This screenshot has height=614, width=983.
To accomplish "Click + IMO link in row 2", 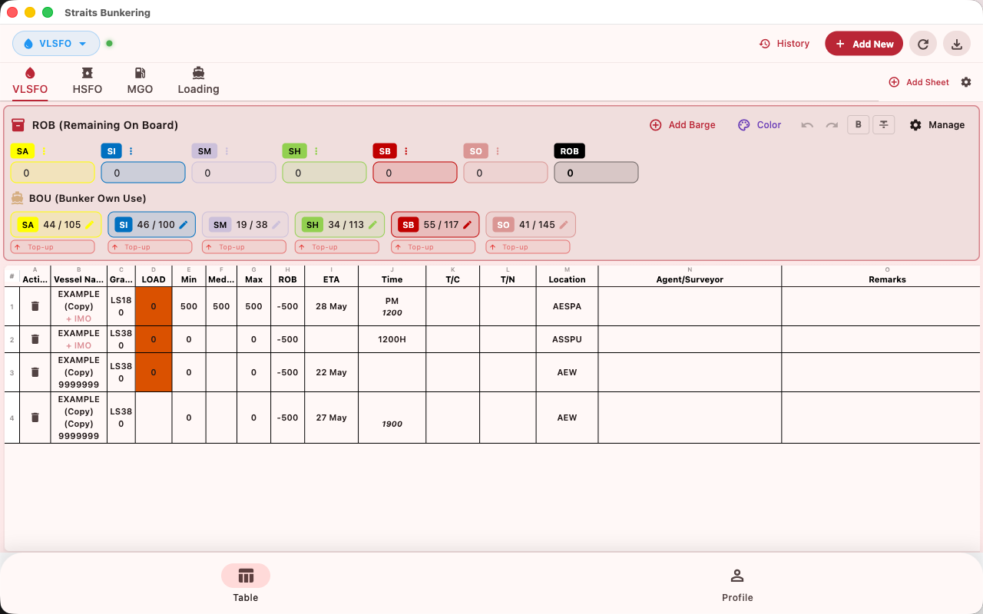I will [78, 345].
